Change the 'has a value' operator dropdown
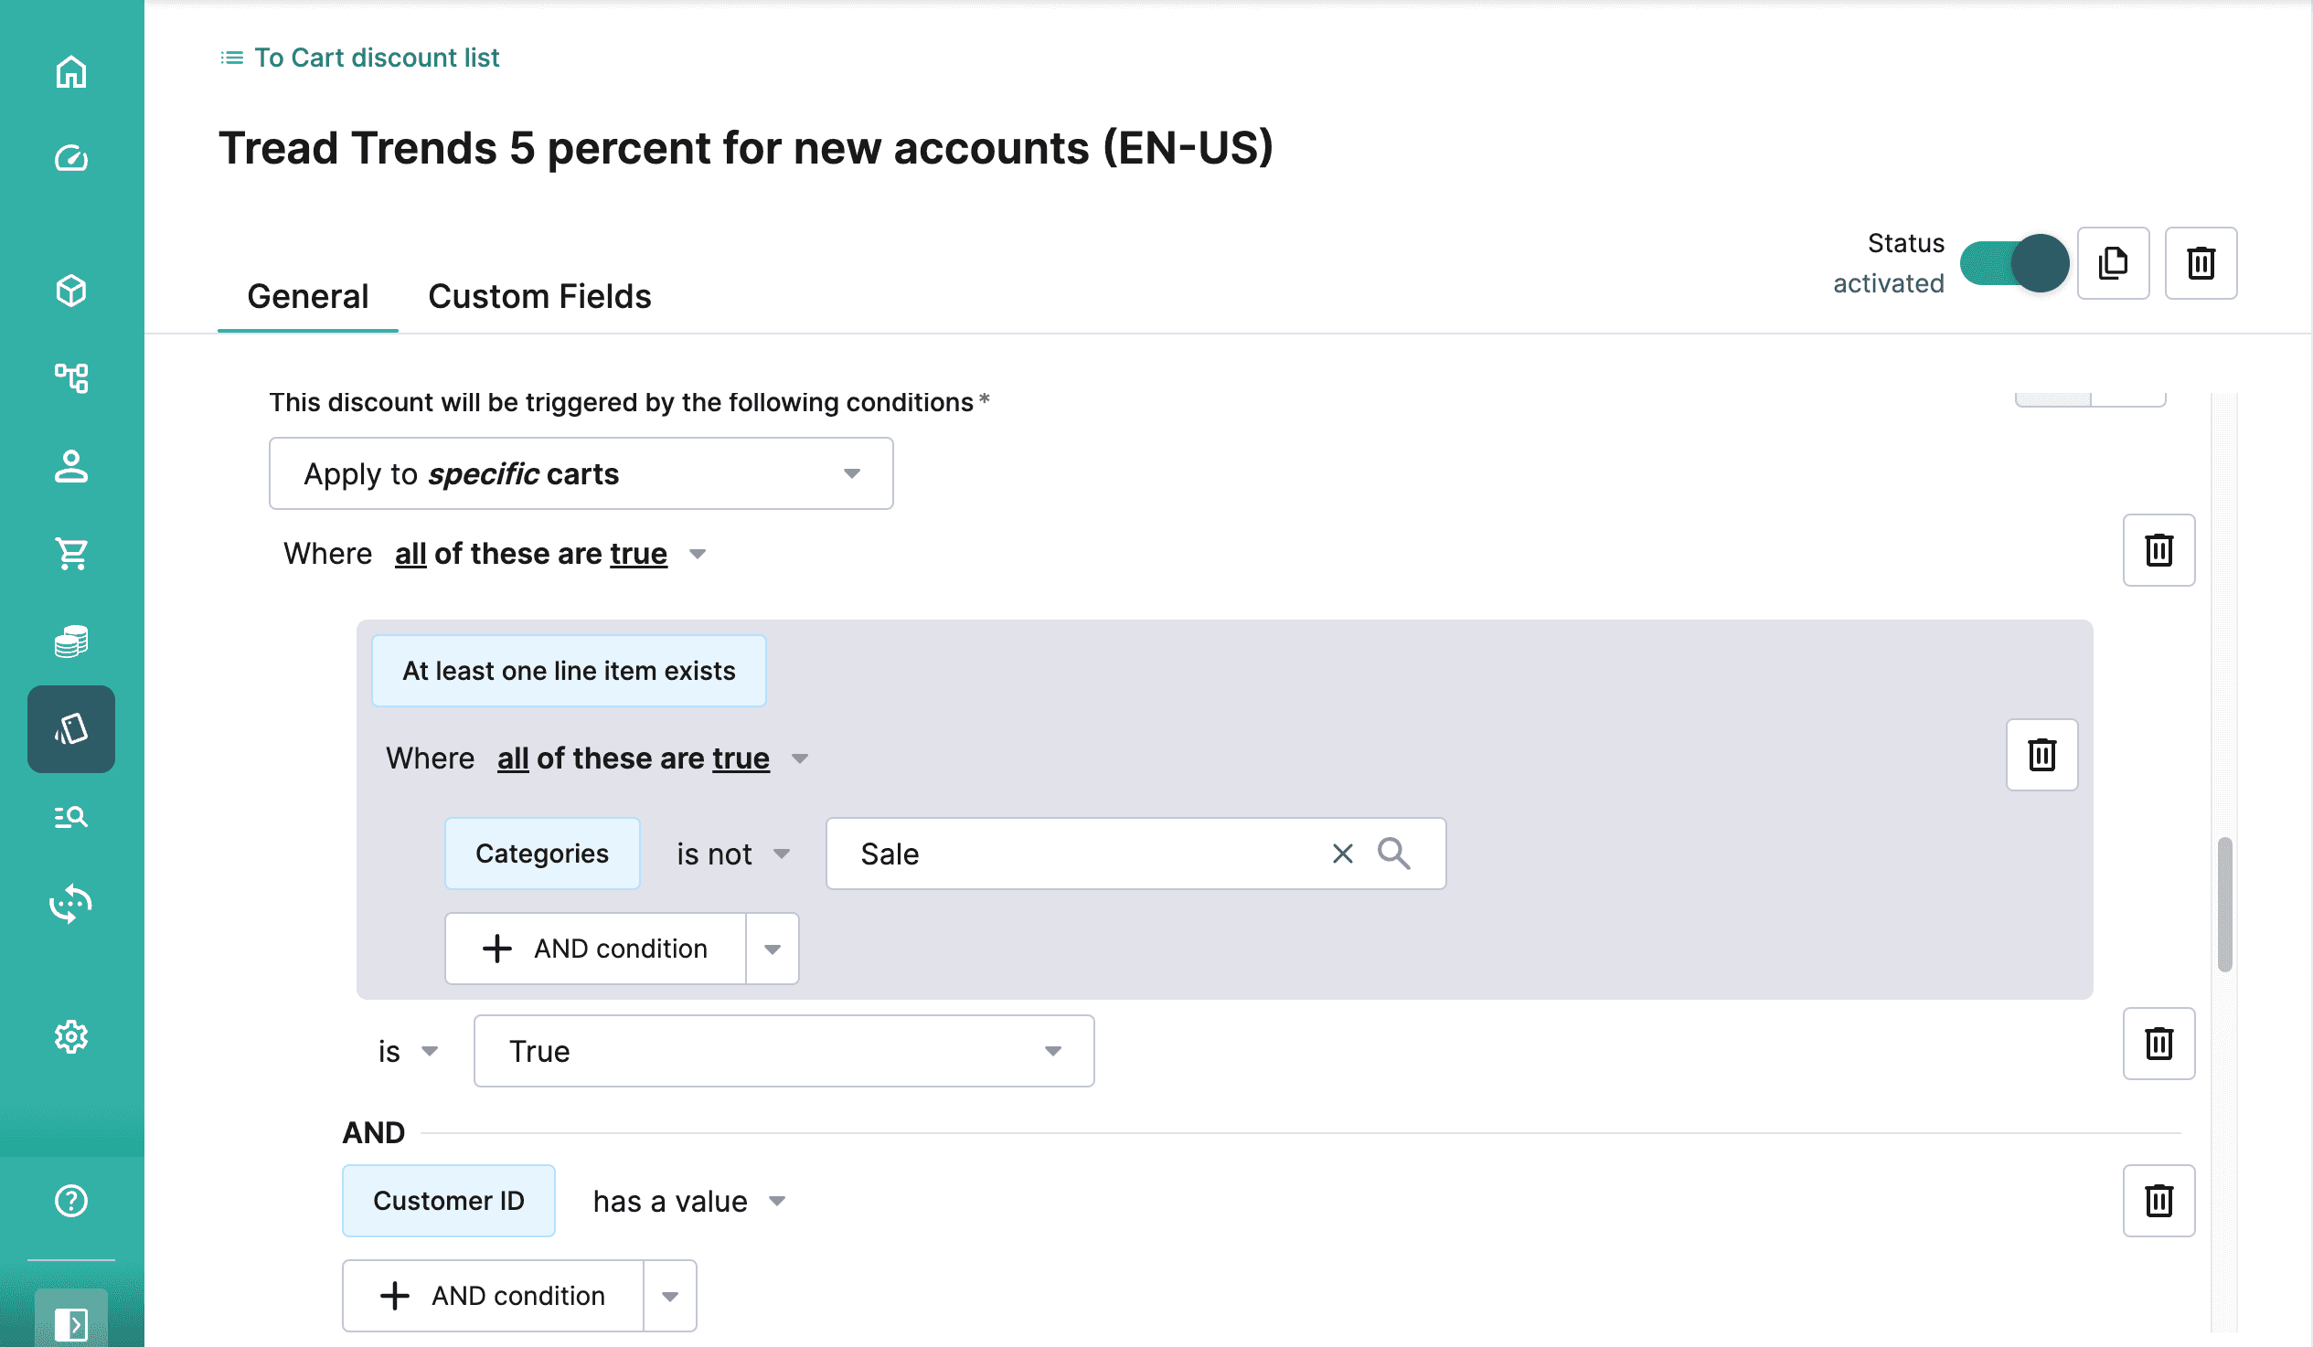Viewport: 2313px width, 1347px height. (688, 1201)
